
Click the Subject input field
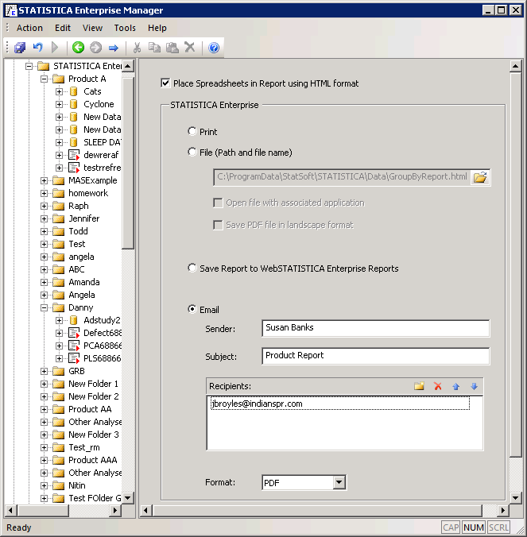click(375, 356)
